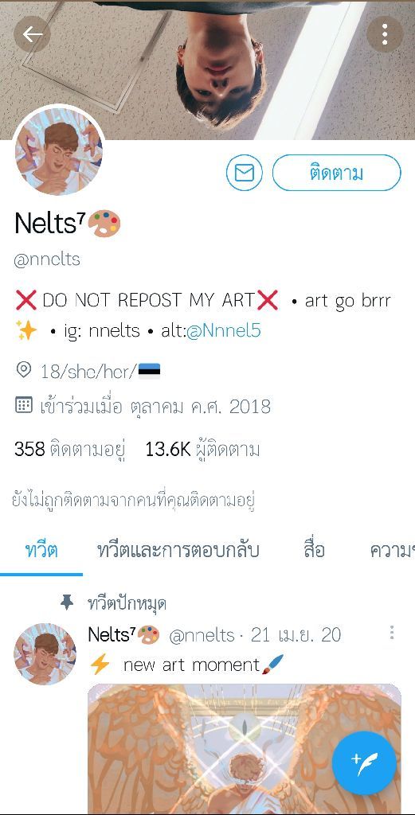Tap the compose tweet feather button
This screenshot has height=815, width=415.
pyautogui.click(x=365, y=763)
